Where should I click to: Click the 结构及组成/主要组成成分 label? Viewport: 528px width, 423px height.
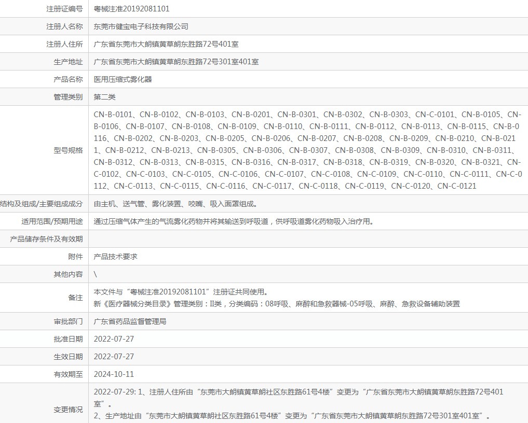click(x=42, y=204)
